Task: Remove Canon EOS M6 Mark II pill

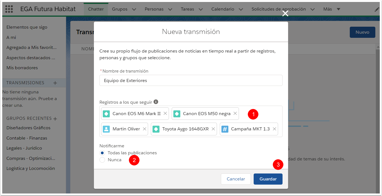Action: 165,113
